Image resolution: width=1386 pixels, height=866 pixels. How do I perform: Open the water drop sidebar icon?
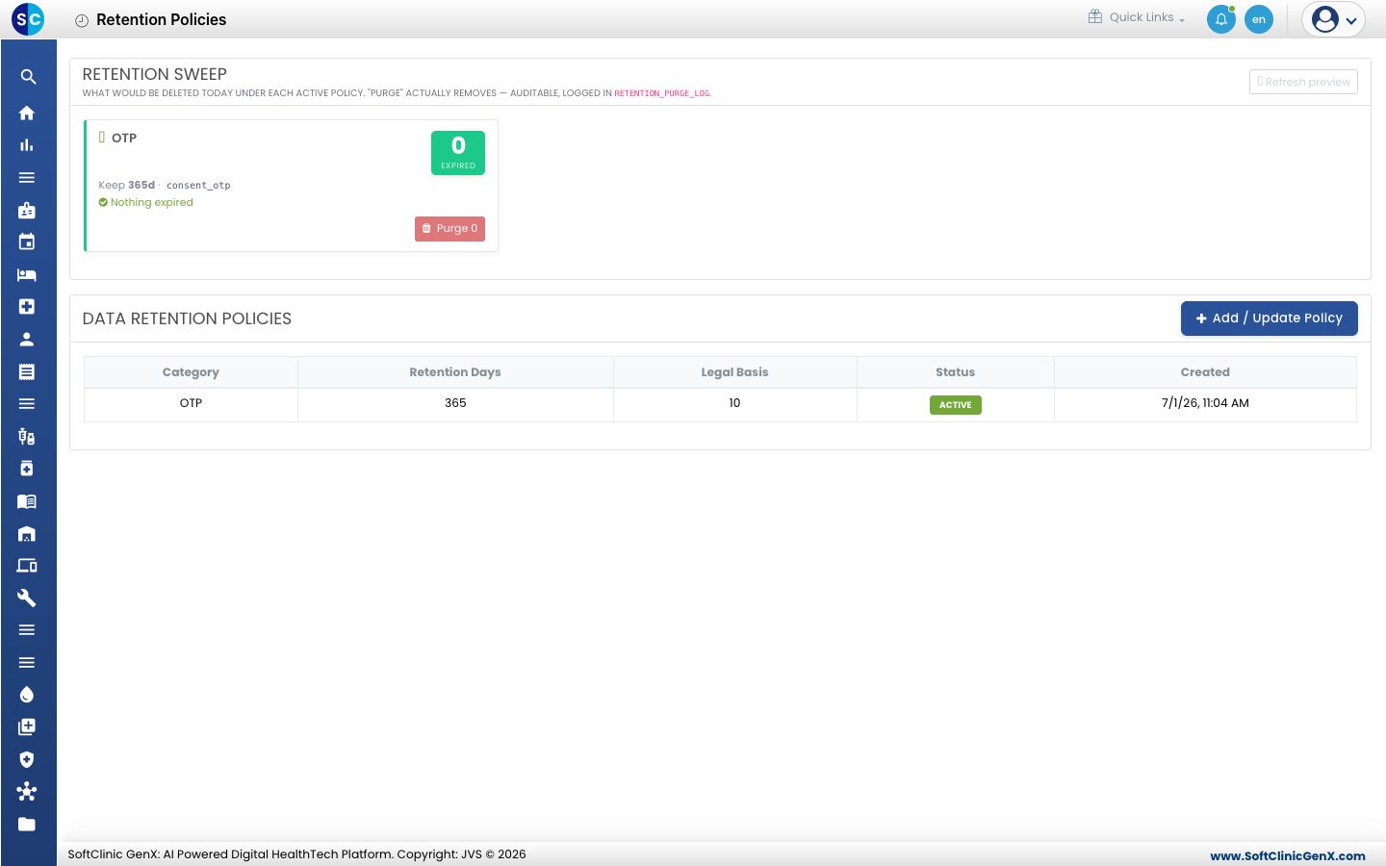coord(27,695)
